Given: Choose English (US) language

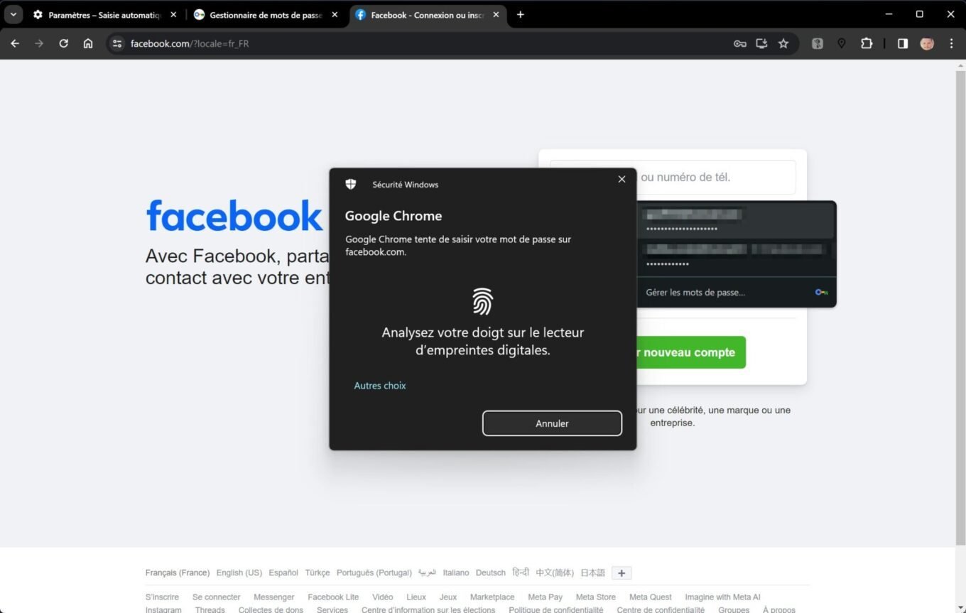Looking at the screenshot, I should 239,573.
